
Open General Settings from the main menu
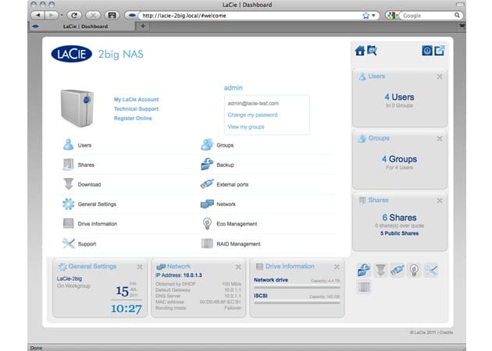tap(97, 204)
